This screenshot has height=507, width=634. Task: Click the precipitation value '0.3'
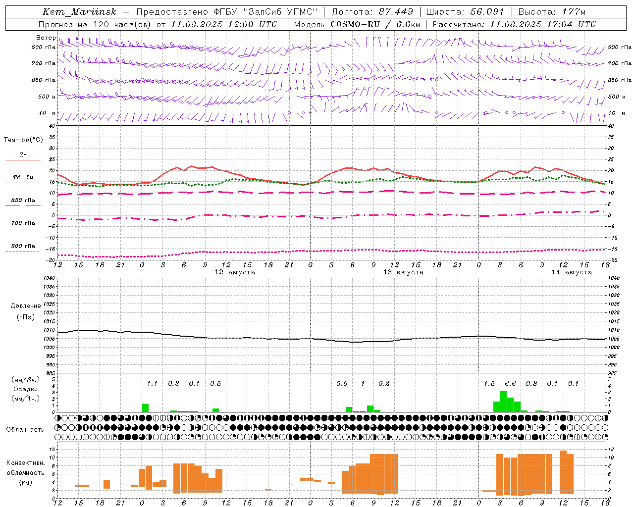tap(531, 384)
